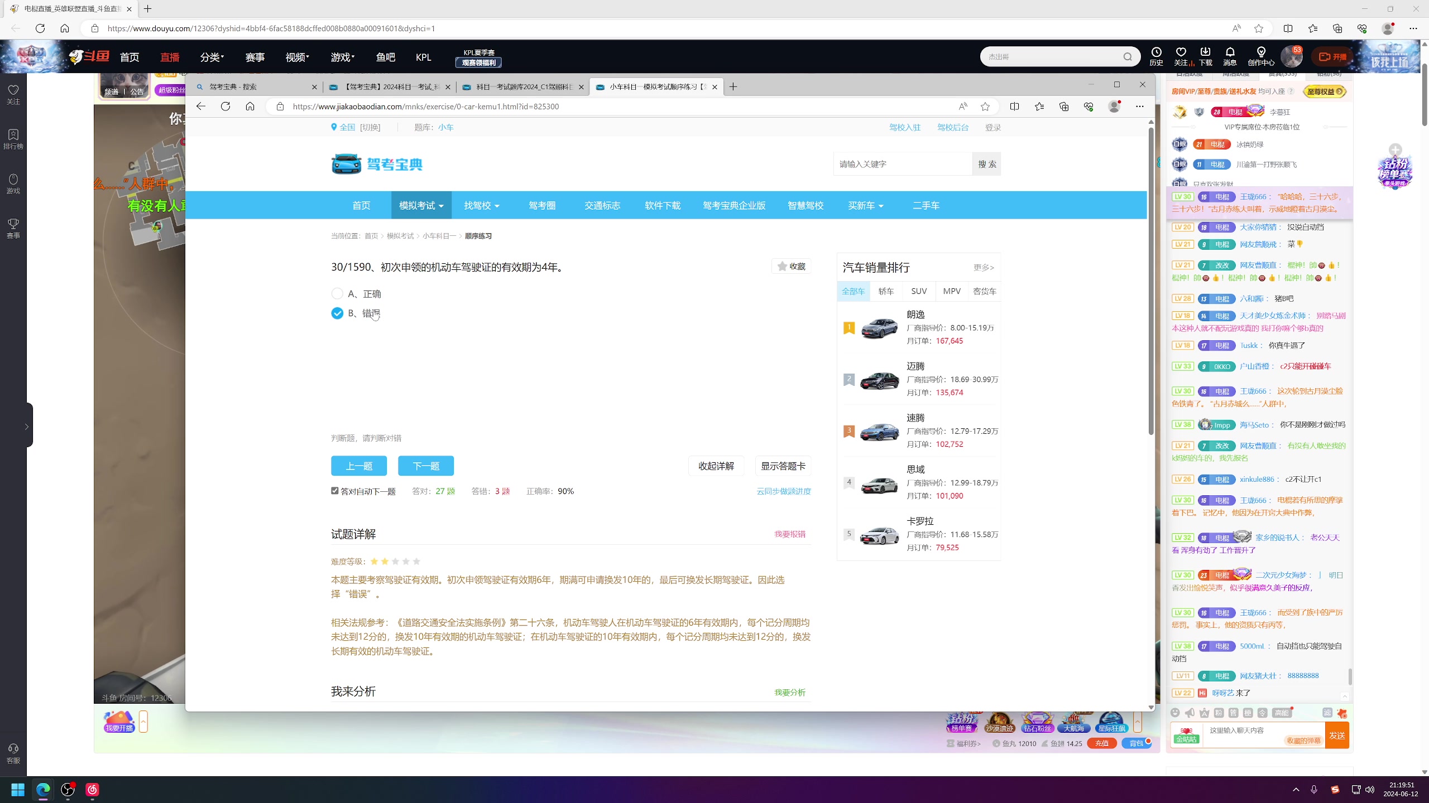The height and width of the screenshot is (803, 1429).
Task: Open Douyu 游戏 dropdown
Action: pos(342,57)
